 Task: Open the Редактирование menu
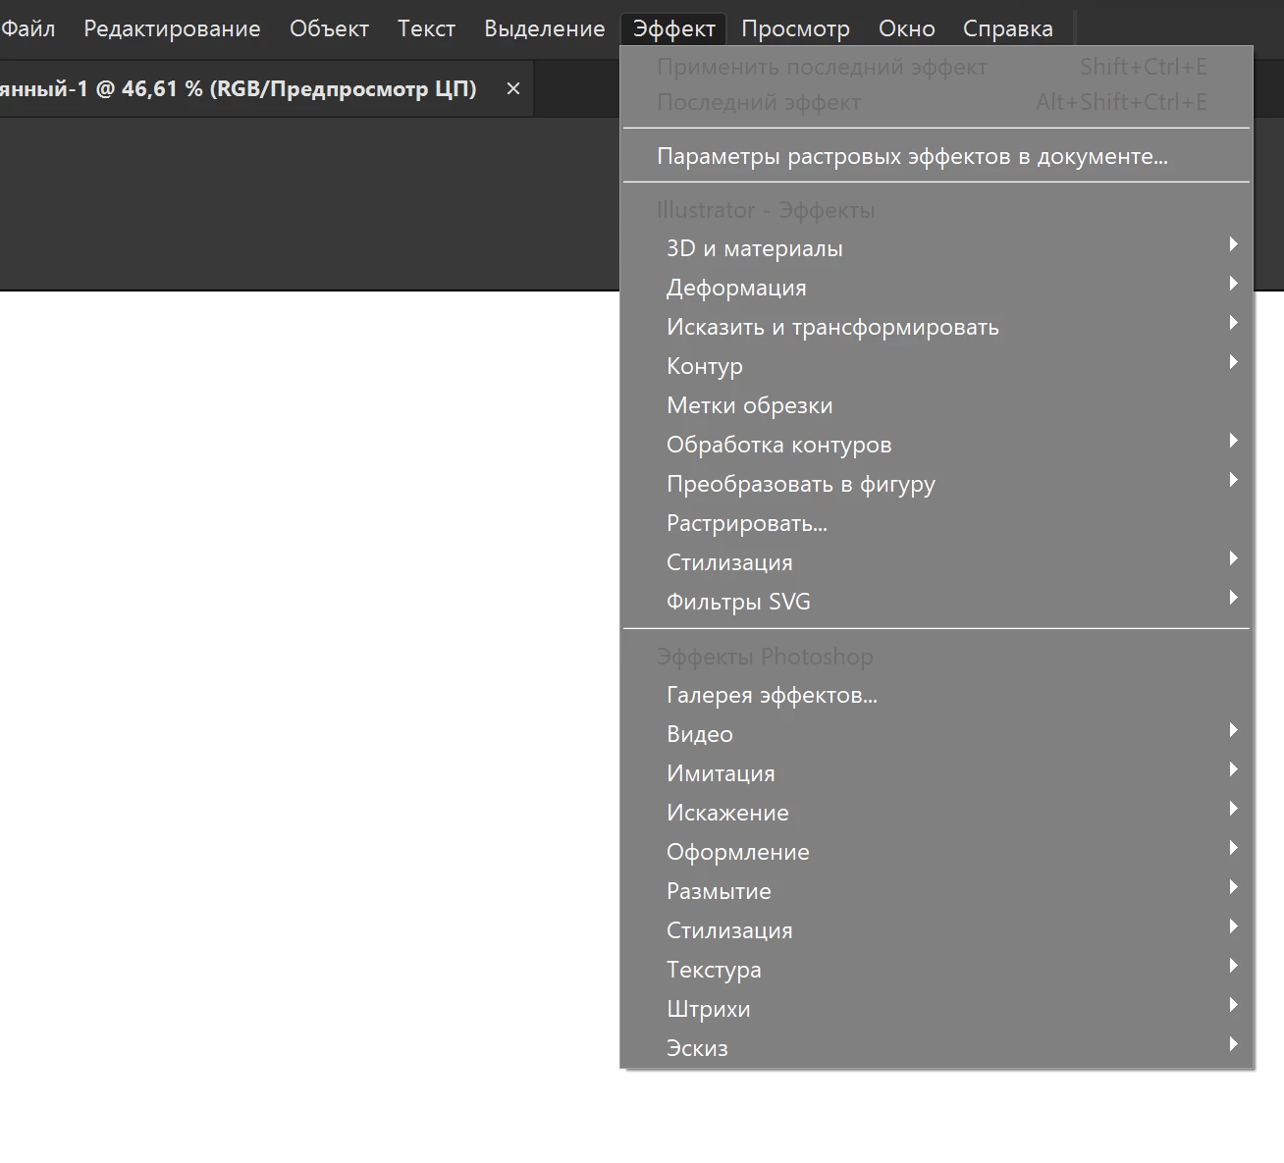[x=172, y=28]
